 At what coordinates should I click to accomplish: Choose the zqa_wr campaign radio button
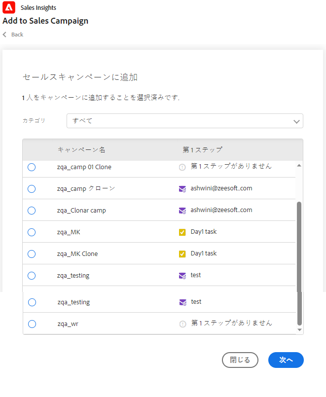pos(32,324)
